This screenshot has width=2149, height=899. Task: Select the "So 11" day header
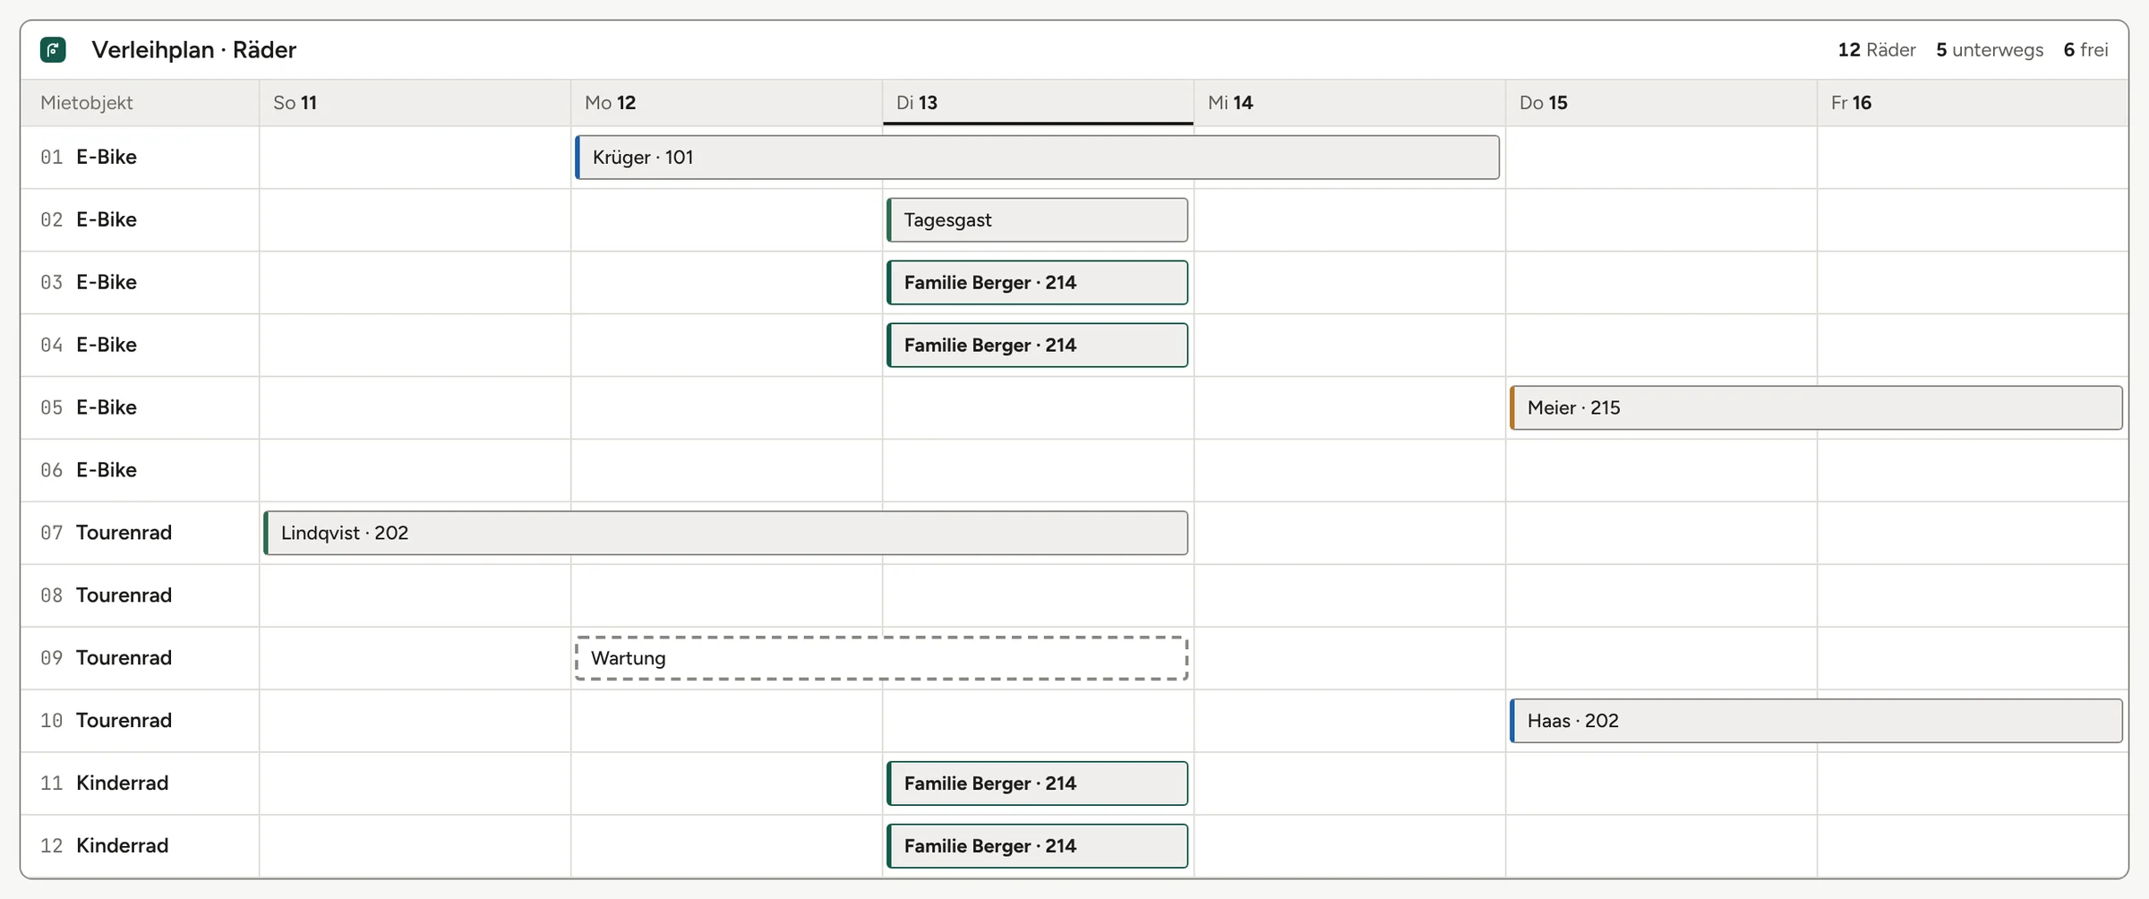pyautogui.click(x=415, y=103)
